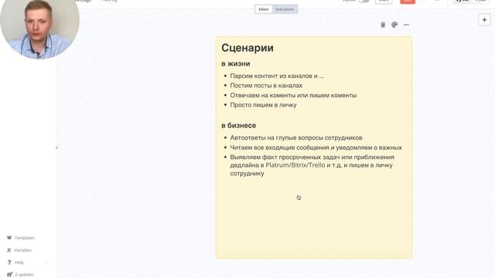Screen dimensions: 495x278
Task: Collapse the left sidebar with chevron
Action: (56, 147)
